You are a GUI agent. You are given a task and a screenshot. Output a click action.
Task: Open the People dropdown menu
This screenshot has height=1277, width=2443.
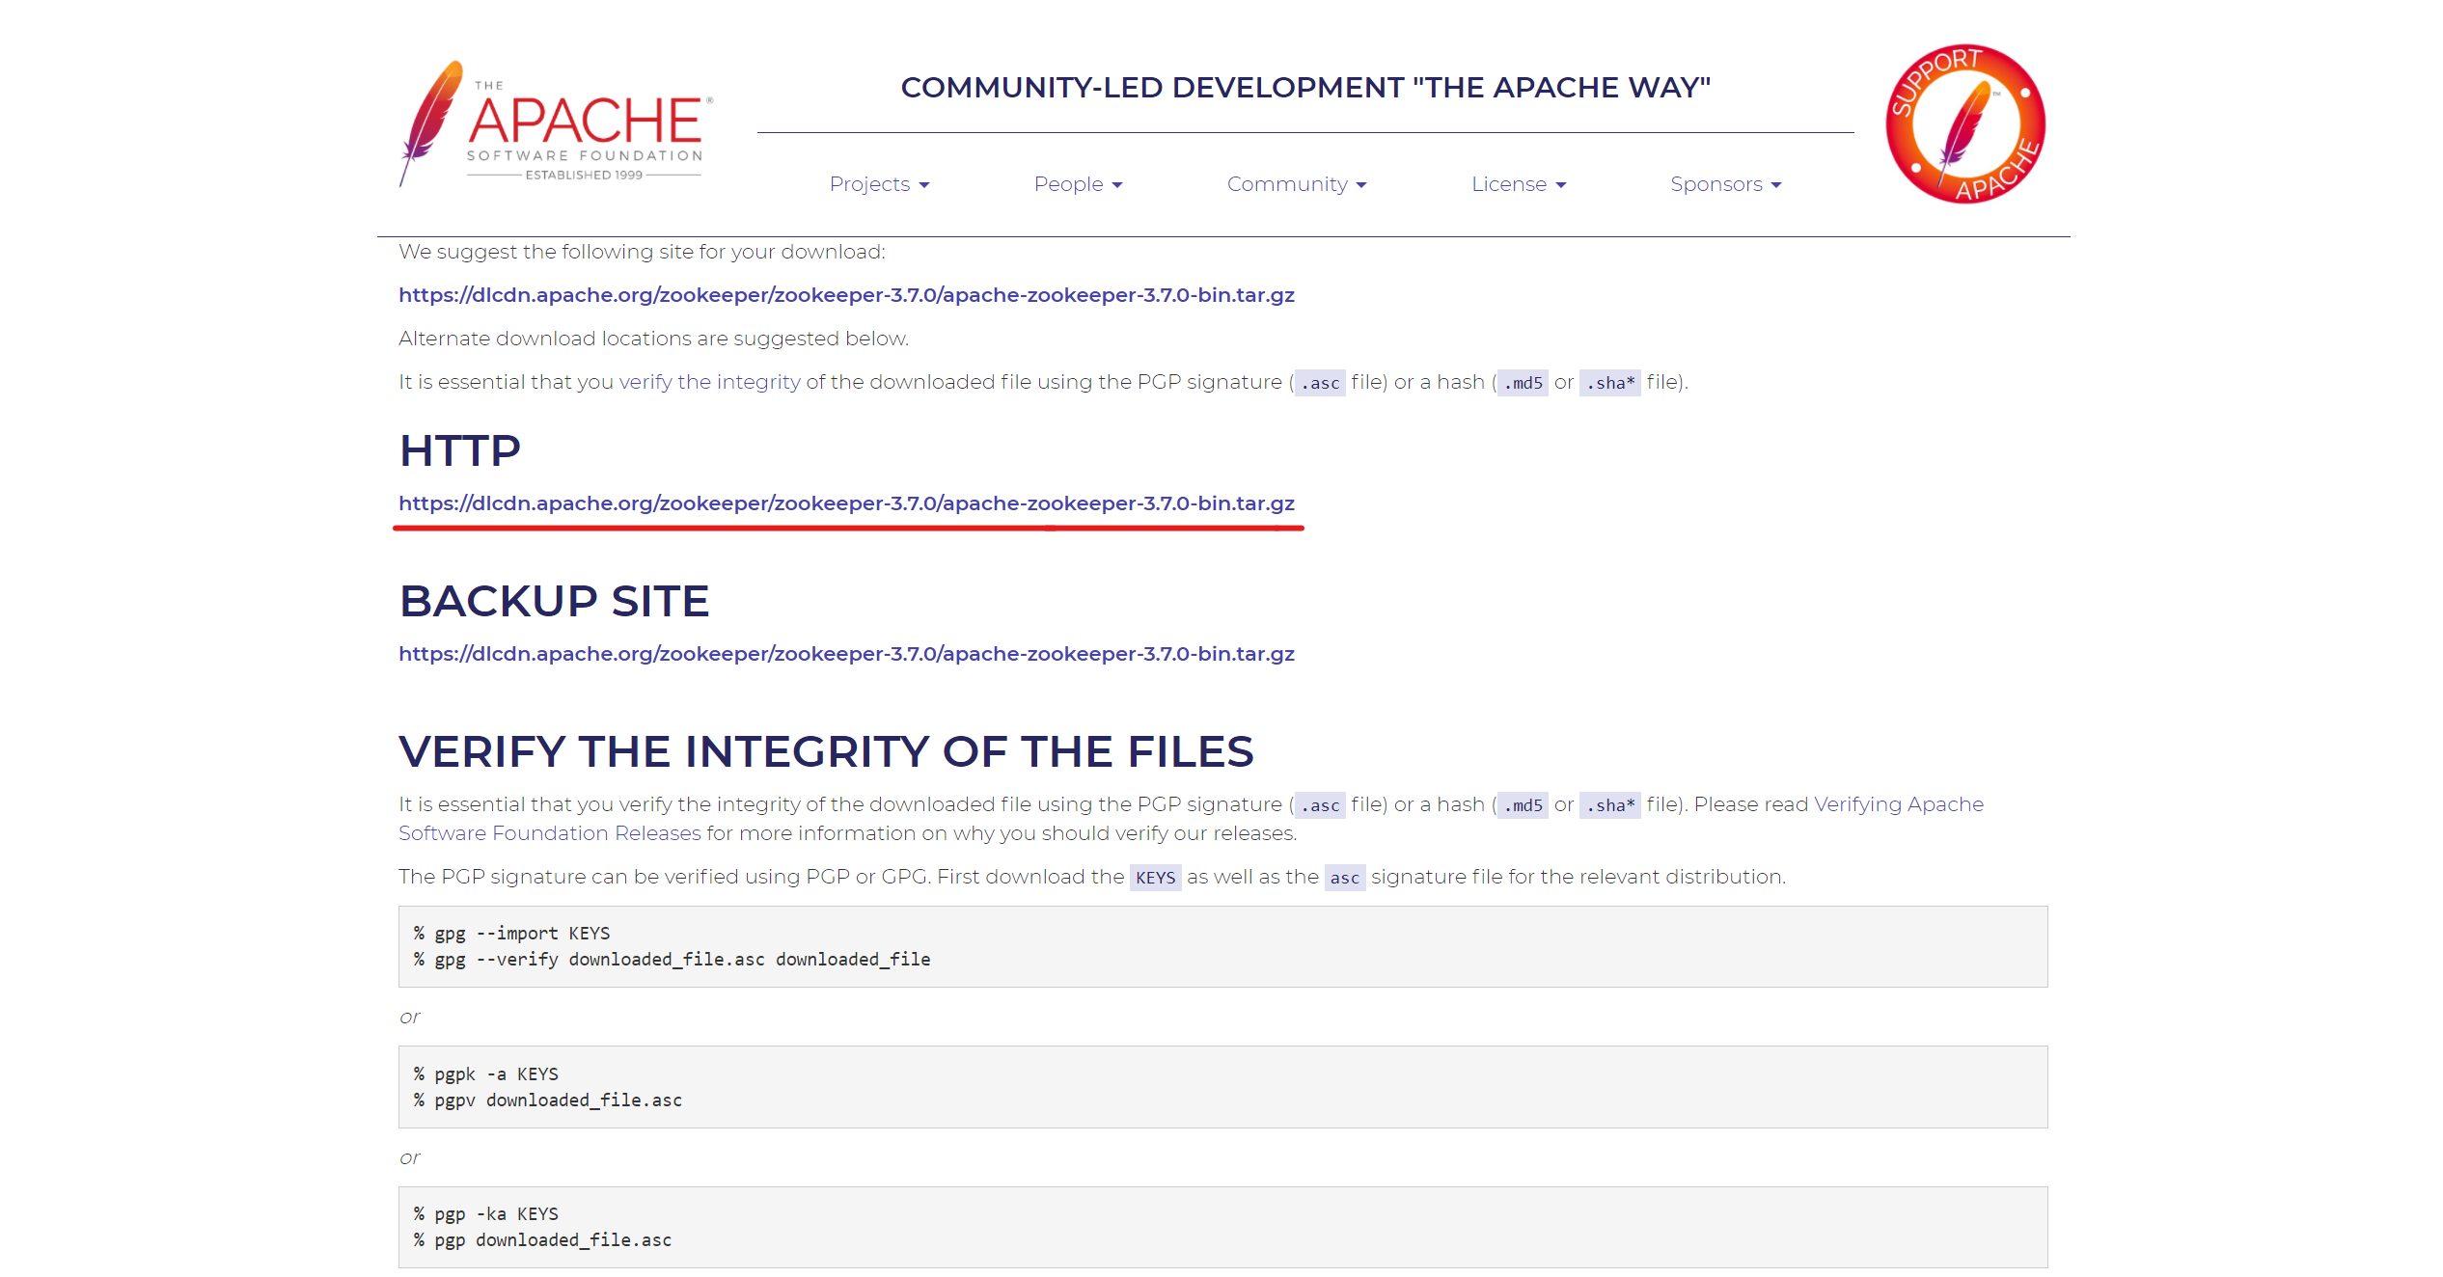pyautogui.click(x=1078, y=184)
